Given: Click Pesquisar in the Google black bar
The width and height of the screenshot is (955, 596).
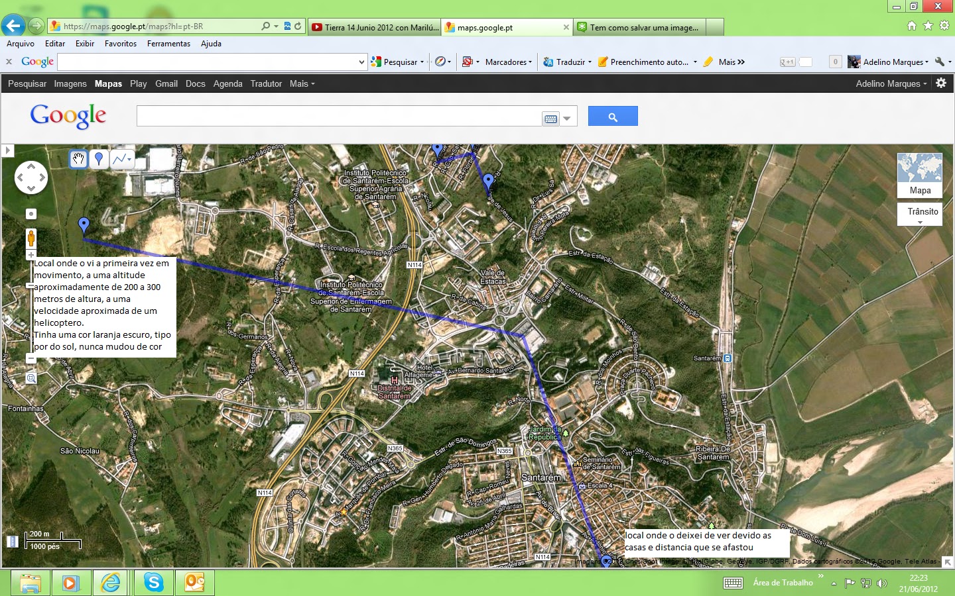Looking at the screenshot, I should point(27,83).
